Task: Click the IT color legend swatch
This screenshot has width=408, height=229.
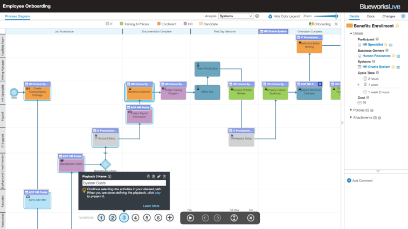Action: click(107, 24)
